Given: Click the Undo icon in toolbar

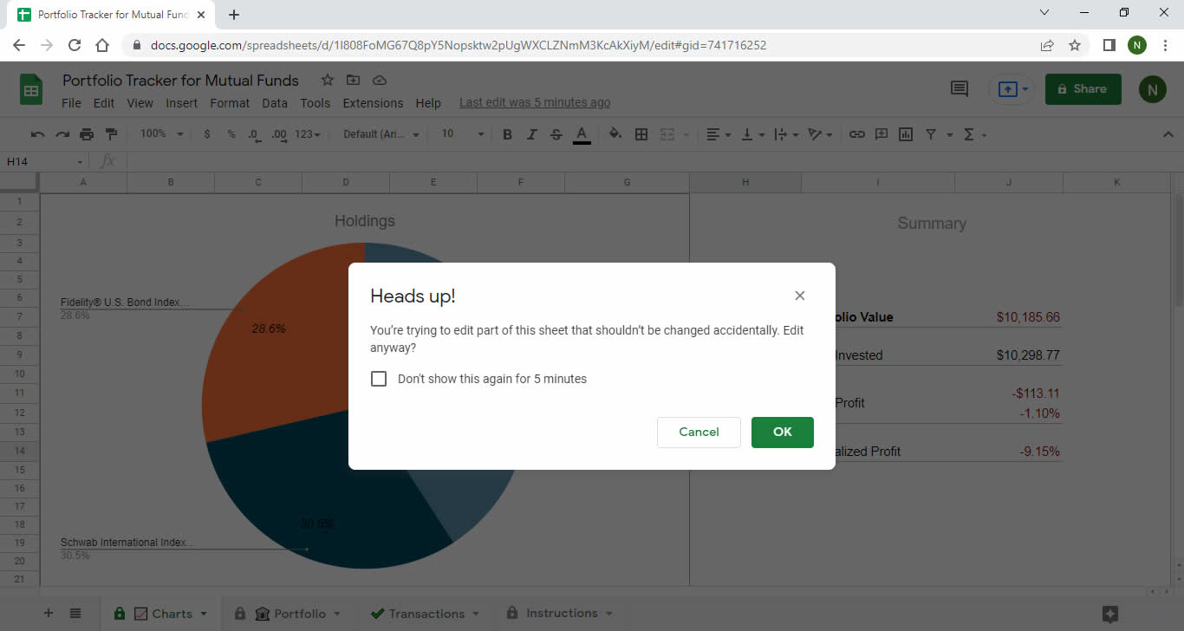Looking at the screenshot, I should coord(37,134).
